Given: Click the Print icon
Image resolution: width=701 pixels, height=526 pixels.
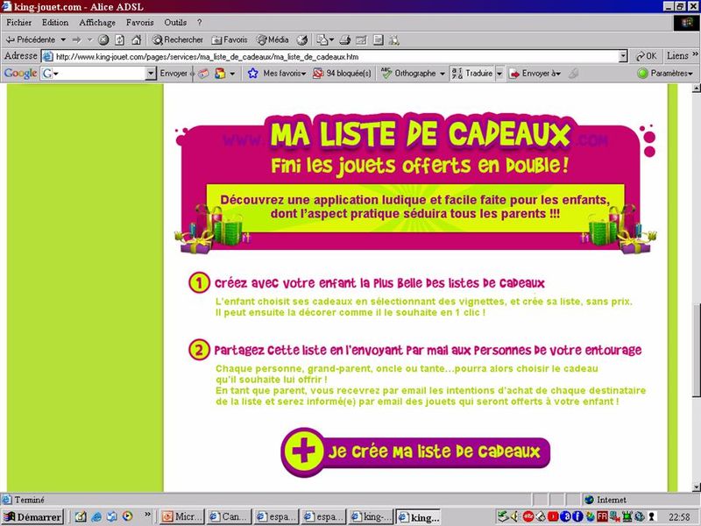Looking at the screenshot, I should click(344, 39).
